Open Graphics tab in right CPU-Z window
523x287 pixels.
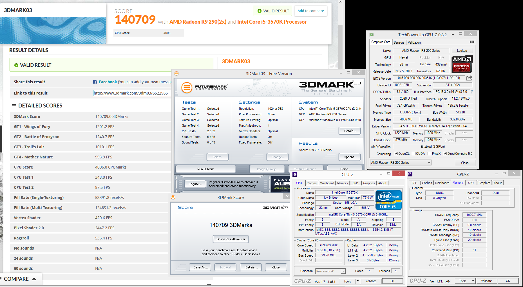point(484,183)
